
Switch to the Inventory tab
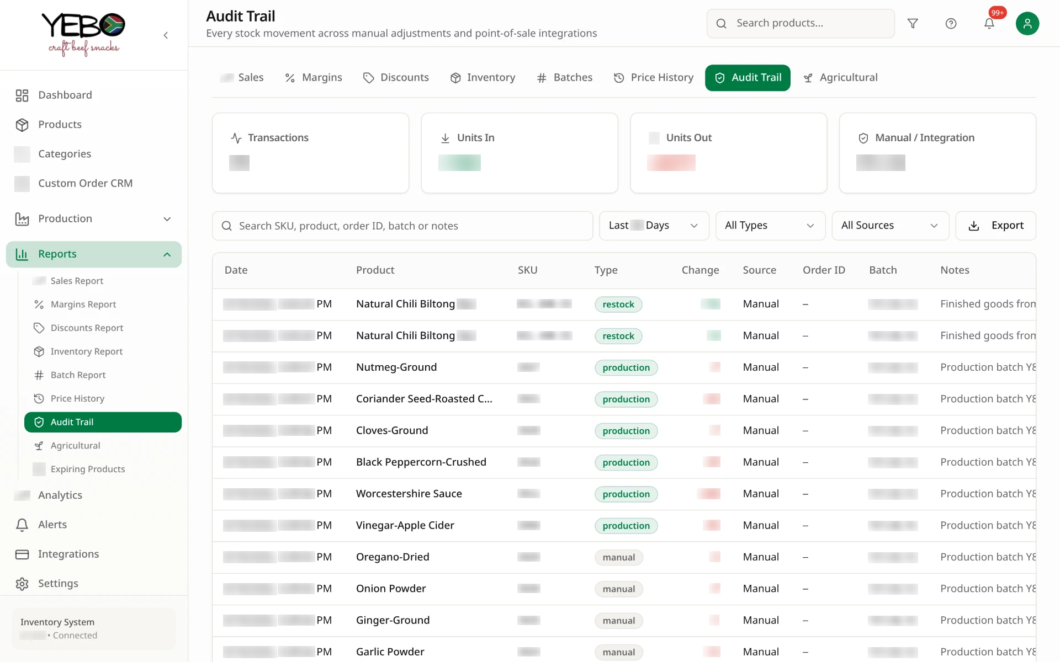(483, 78)
